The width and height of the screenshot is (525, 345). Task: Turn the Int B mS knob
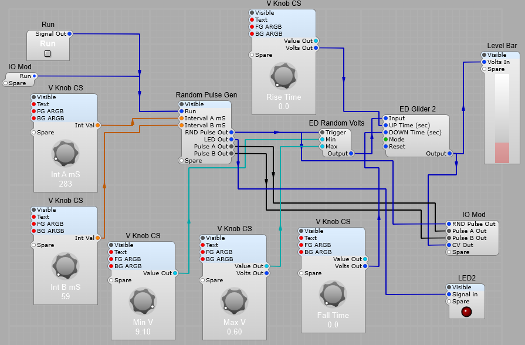point(65,265)
